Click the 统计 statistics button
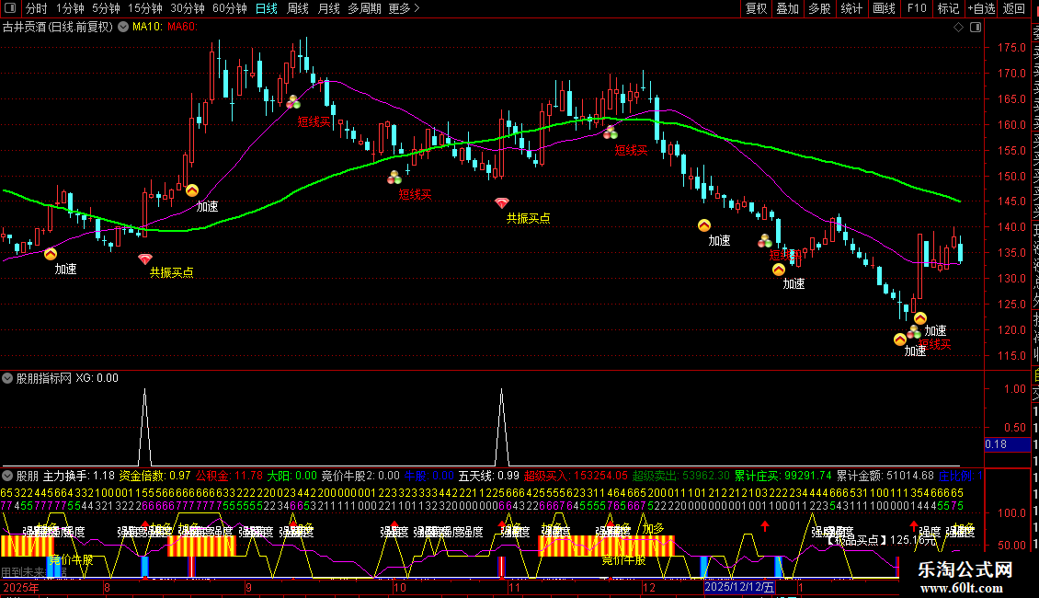Image resolution: width=1039 pixels, height=598 pixels. [851, 8]
